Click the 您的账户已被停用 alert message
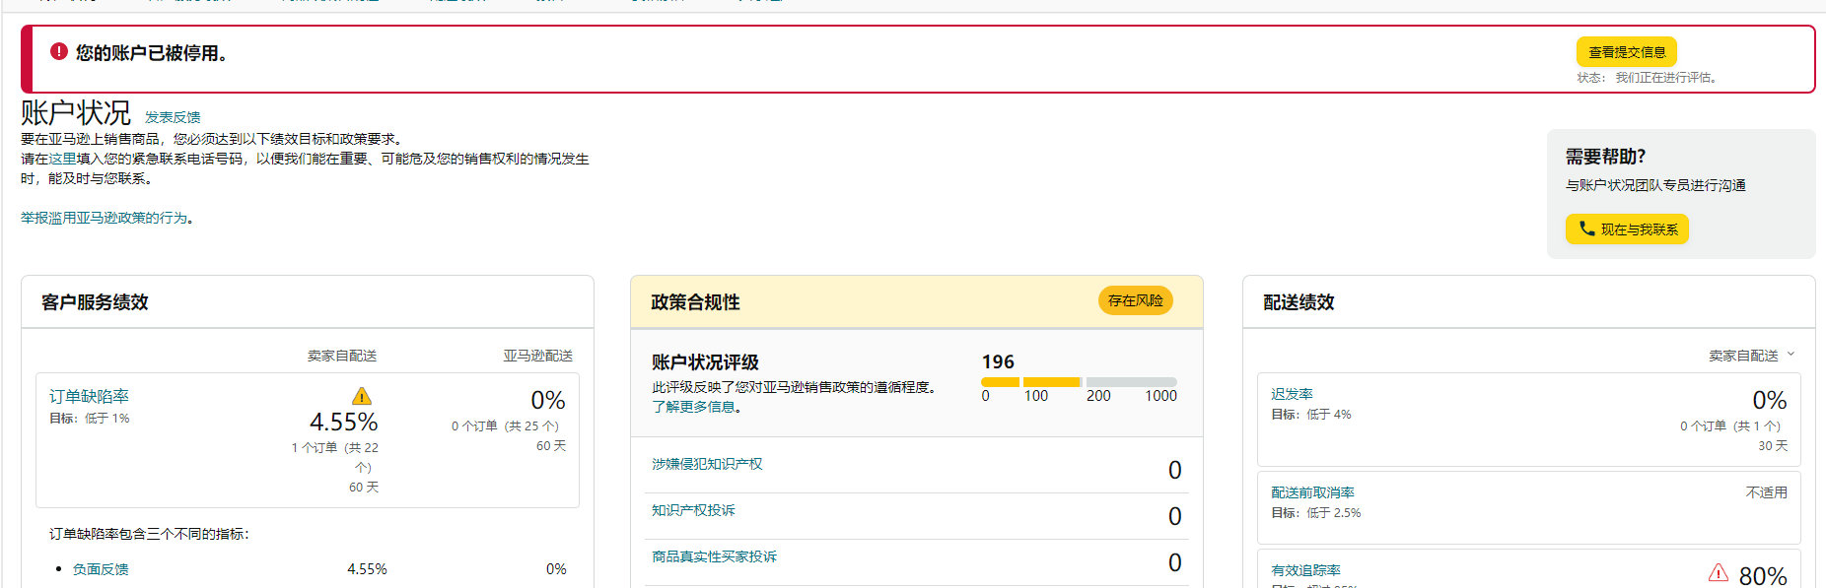Image resolution: width=1826 pixels, height=588 pixels. tap(152, 52)
